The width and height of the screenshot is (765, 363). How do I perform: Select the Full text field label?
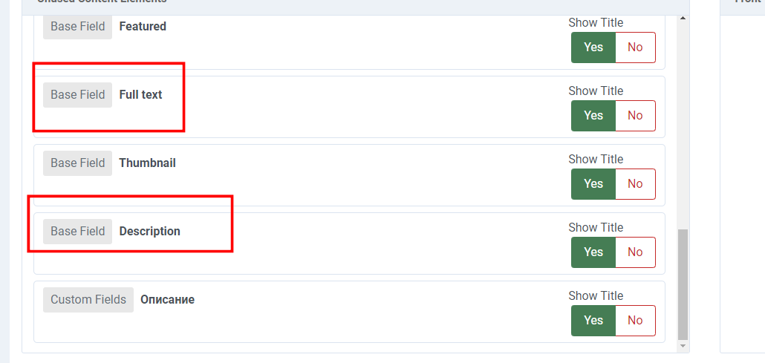pos(140,95)
